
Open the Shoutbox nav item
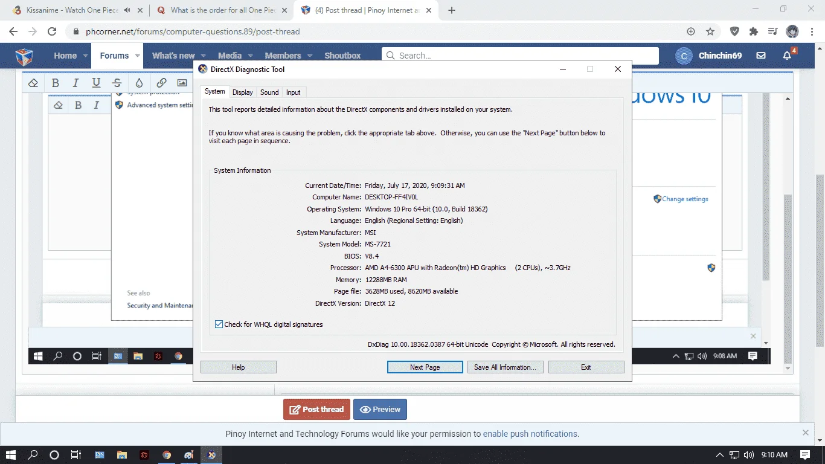pos(342,56)
